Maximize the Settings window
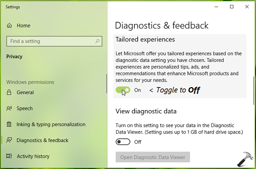 [232, 7]
